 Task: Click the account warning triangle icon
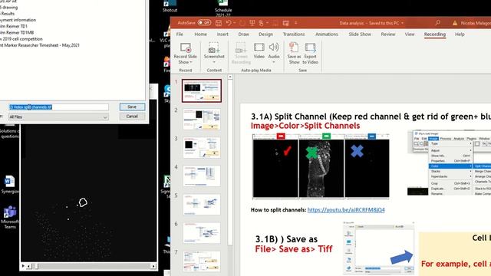pyautogui.click(x=455, y=23)
